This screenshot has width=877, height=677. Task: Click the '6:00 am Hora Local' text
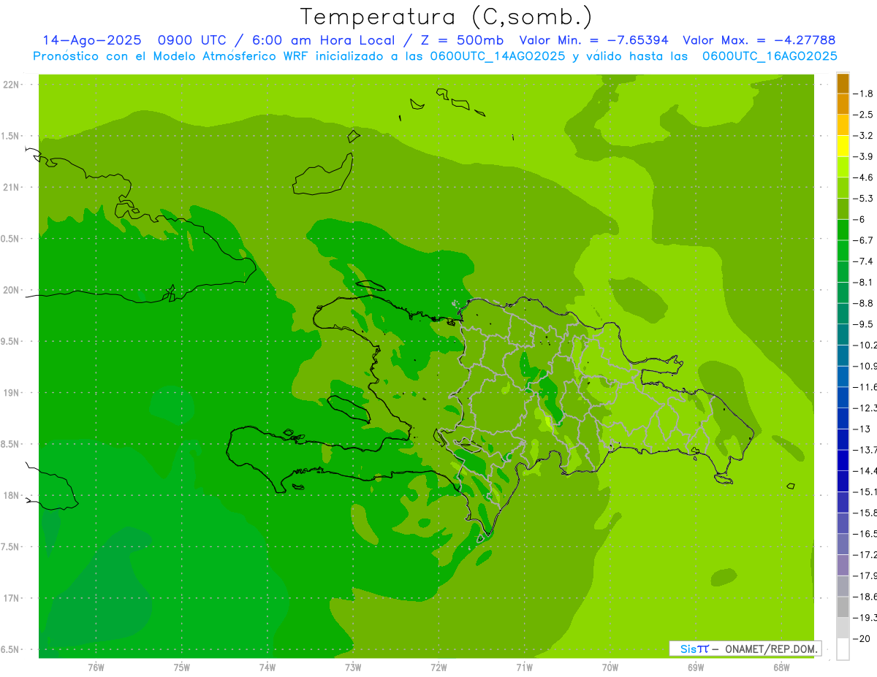coord(324,40)
